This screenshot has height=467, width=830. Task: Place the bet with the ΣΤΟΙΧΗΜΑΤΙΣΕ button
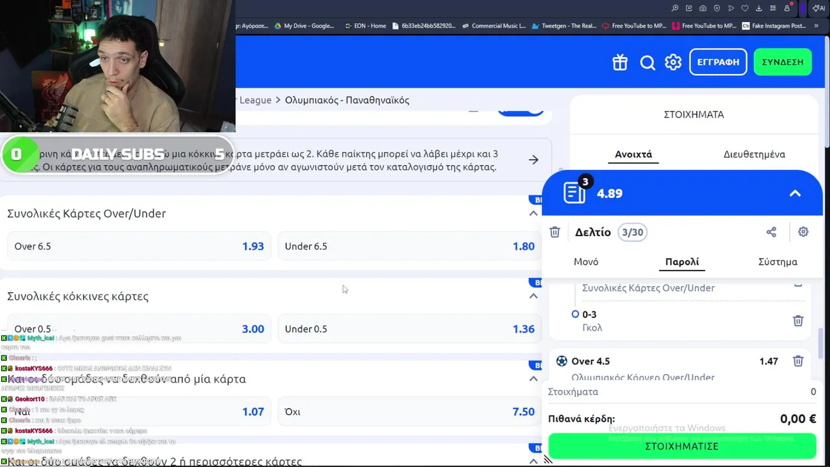tap(682, 446)
